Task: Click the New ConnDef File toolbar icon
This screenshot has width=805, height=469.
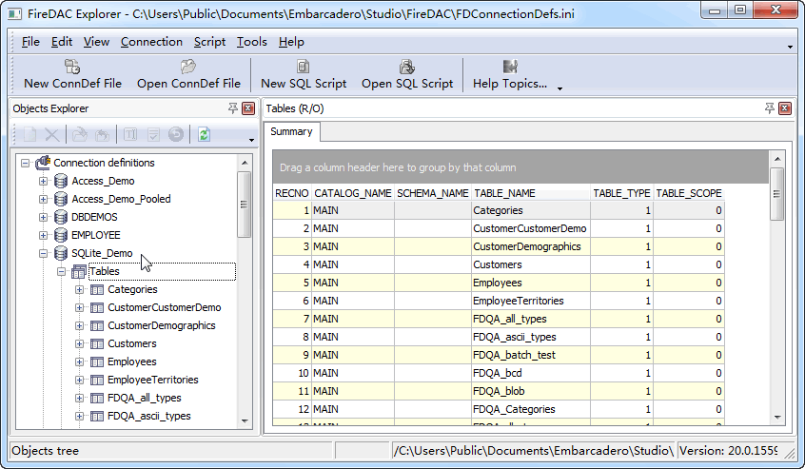Action: [72, 67]
